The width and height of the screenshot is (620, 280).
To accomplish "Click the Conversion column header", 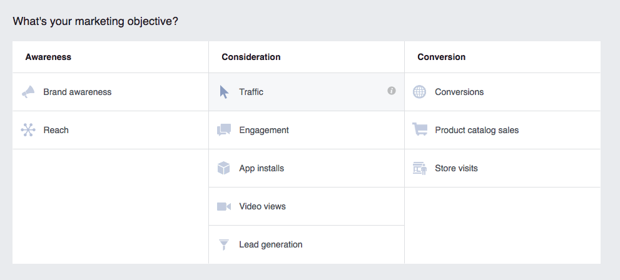I will pyautogui.click(x=441, y=57).
